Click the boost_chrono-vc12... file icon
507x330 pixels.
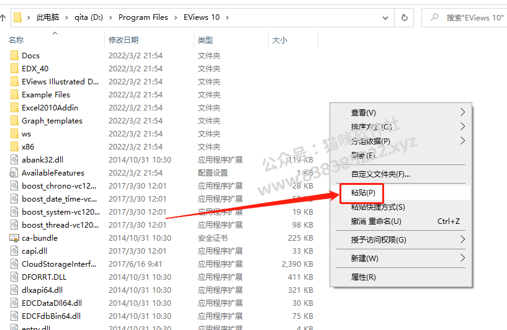pos(14,186)
